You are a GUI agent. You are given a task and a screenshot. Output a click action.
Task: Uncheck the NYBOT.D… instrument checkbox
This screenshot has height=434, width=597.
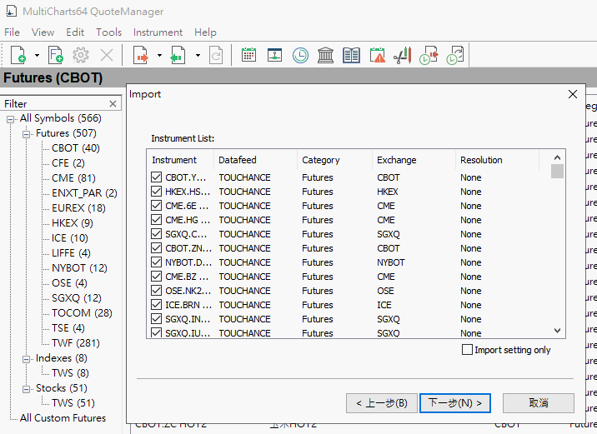[157, 262]
